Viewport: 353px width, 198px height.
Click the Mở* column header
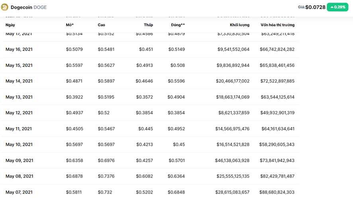[x=70, y=25]
